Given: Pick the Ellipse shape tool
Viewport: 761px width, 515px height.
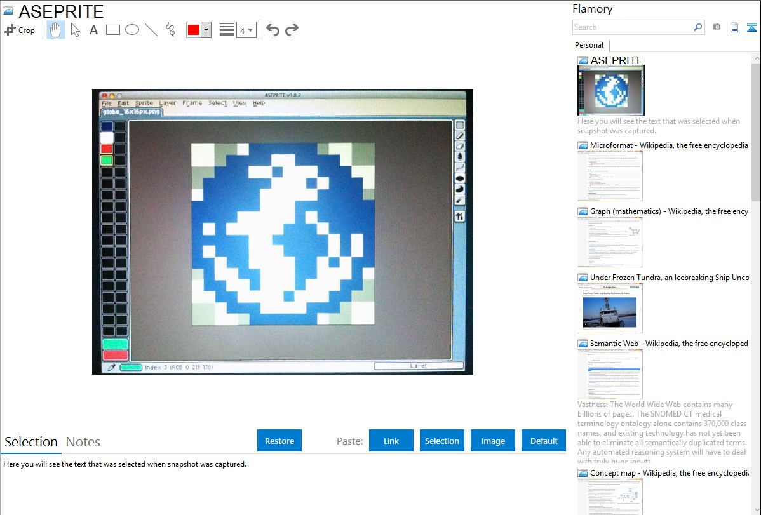Looking at the screenshot, I should [x=132, y=30].
